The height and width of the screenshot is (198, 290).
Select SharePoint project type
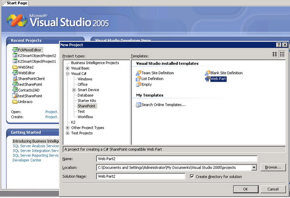tap(87, 106)
